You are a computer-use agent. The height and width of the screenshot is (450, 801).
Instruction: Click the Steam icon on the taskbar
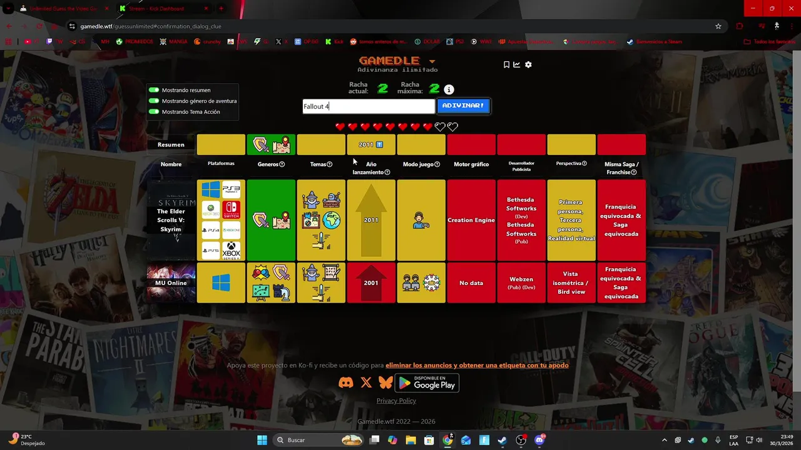[503, 440]
